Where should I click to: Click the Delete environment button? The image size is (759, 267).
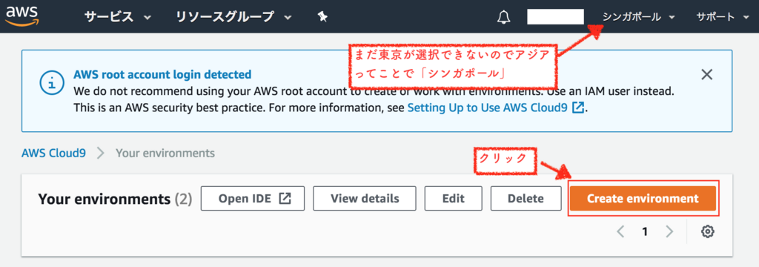click(526, 198)
